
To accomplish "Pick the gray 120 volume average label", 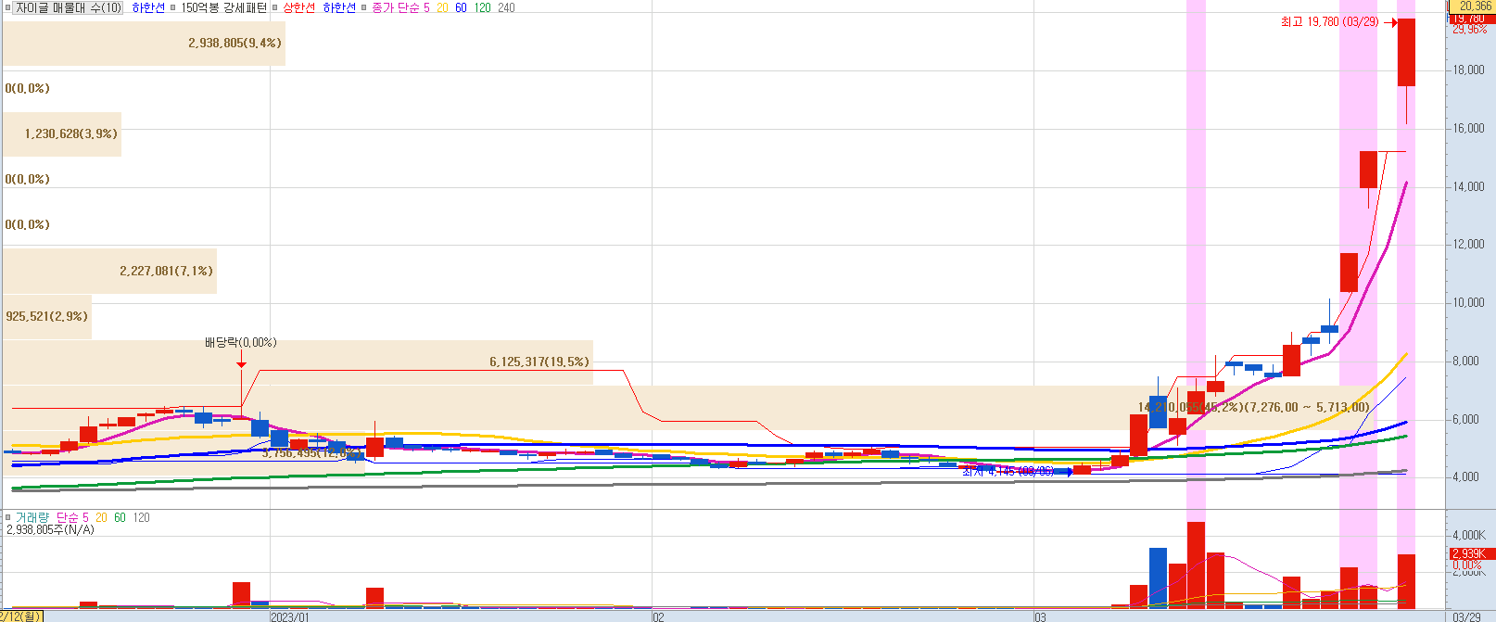I will pos(141,517).
